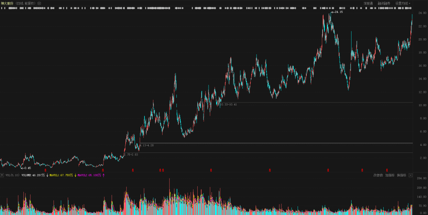Click the 神火股份 stock name
The height and width of the screenshot is (215, 428).
tap(7, 3)
